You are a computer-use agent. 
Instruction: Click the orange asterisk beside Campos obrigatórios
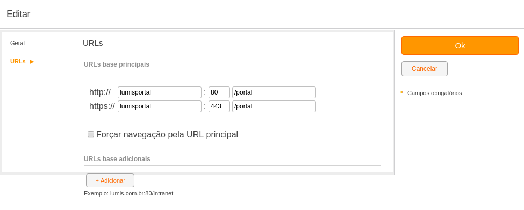click(x=401, y=92)
